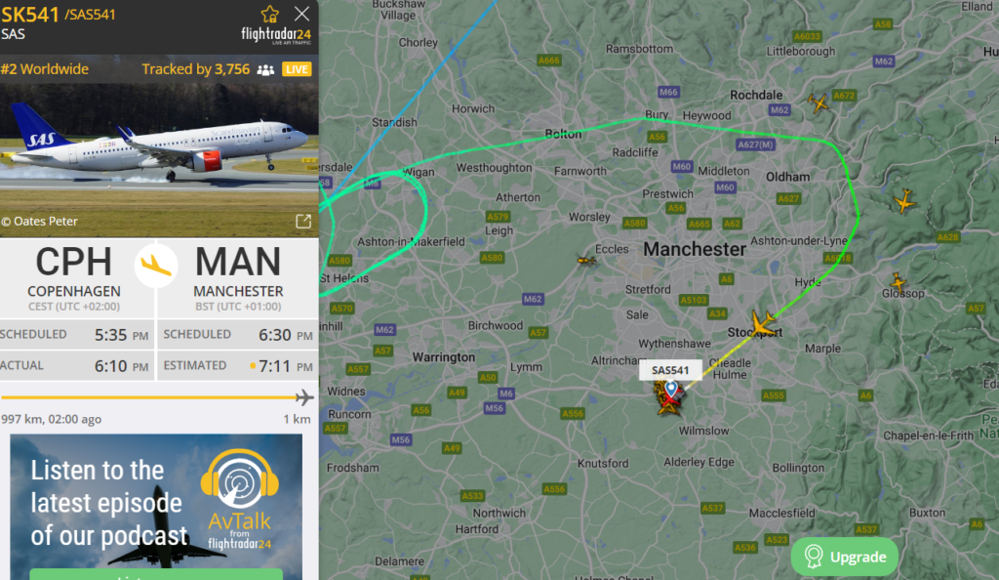Click the LIVE badge

[297, 69]
